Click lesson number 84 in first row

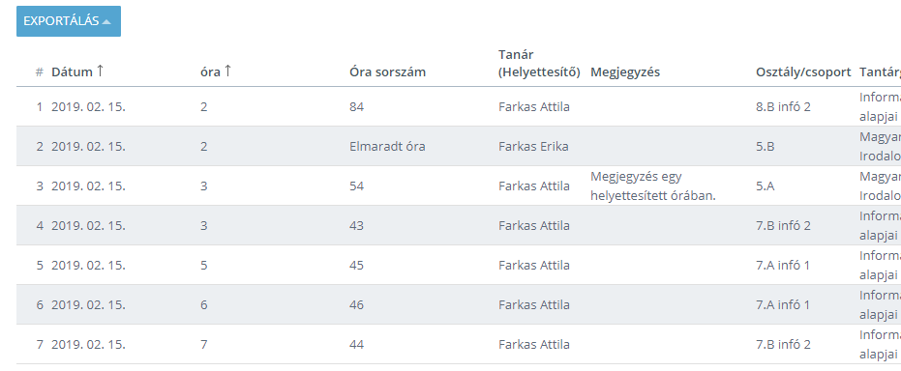[356, 106]
